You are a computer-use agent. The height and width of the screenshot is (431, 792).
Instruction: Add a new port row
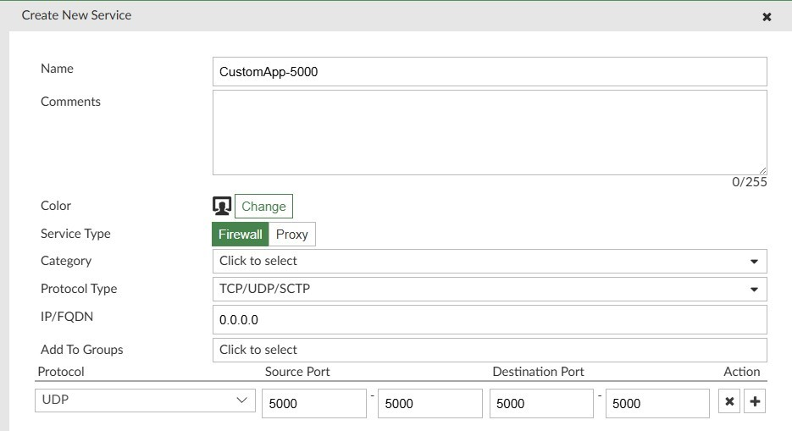(755, 403)
